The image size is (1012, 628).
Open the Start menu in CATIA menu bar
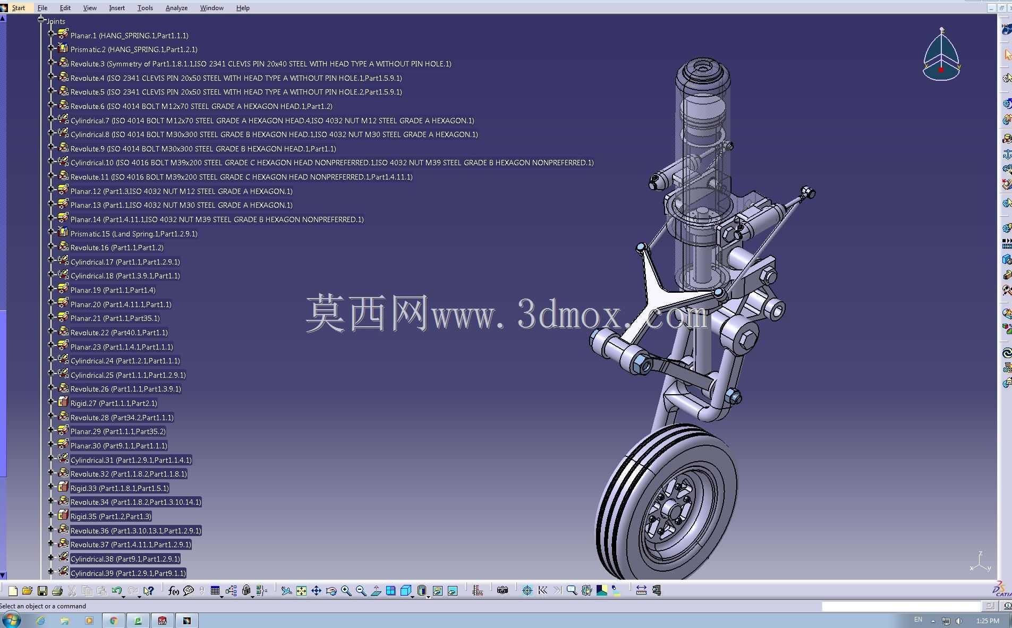pyautogui.click(x=19, y=8)
